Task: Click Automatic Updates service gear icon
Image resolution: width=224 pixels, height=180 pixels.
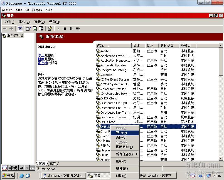Action: point(98,65)
